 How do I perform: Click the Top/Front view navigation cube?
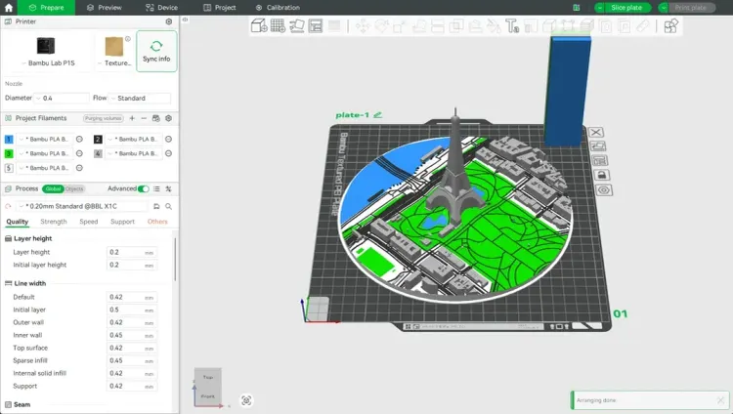tap(207, 386)
